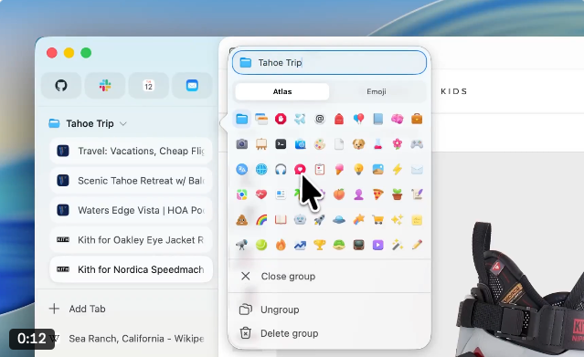
Task: Choose the headphones group icon
Action: click(281, 170)
